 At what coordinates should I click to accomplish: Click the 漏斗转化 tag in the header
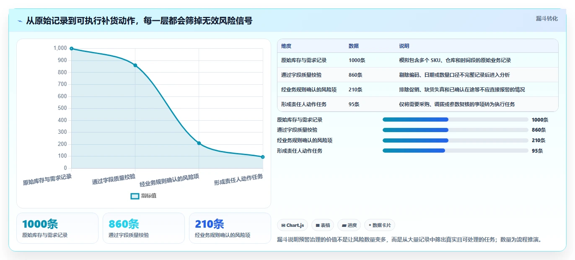547,18
